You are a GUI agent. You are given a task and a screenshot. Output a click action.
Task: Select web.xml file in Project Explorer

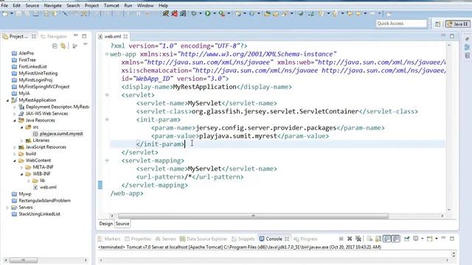click(48, 187)
